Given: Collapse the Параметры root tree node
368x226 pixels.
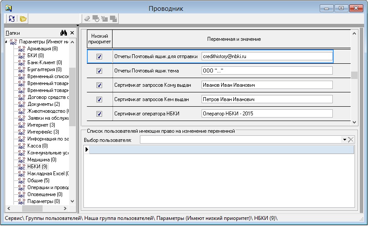Looking at the screenshot, I should pyautogui.click(x=7, y=42).
